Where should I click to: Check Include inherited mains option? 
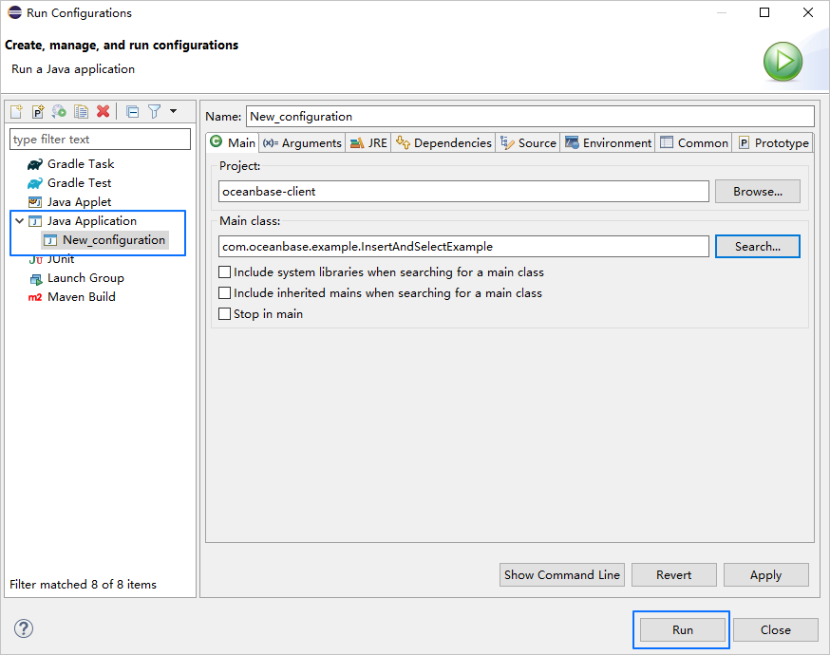(225, 293)
